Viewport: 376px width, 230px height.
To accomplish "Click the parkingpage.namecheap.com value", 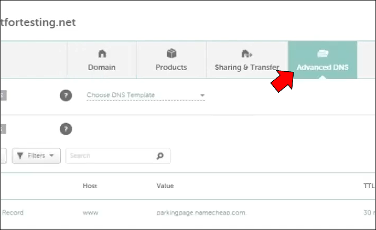I will (x=201, y=213).
